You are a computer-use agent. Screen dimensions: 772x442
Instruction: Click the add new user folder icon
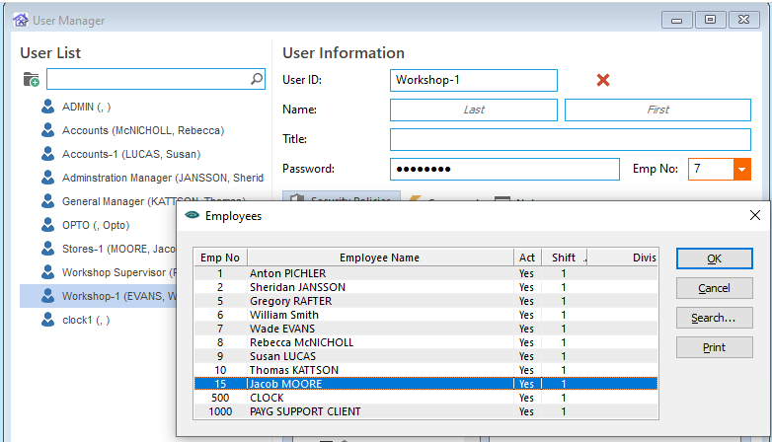click(x=31, y=79)
